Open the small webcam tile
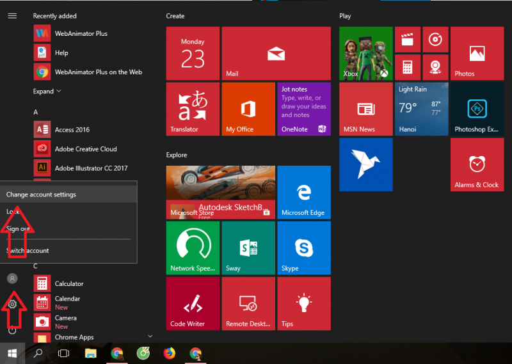 tap(435, 67)
